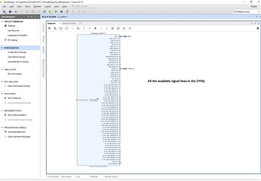Open Block Pin Properties side tab
The image size is (261, 181).
tap(43, 68)
